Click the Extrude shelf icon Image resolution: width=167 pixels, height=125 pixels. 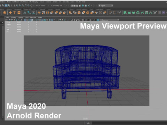[x=70, y=12]
